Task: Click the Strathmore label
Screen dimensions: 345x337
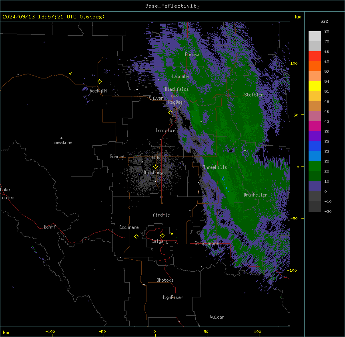Action: click(x=207, y=243)
